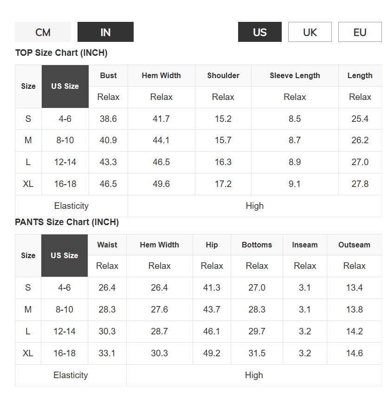
Task: Click the Inseam column header
Action: pos(305,245)
